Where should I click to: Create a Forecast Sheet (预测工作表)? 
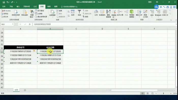(x=145, y=14)
